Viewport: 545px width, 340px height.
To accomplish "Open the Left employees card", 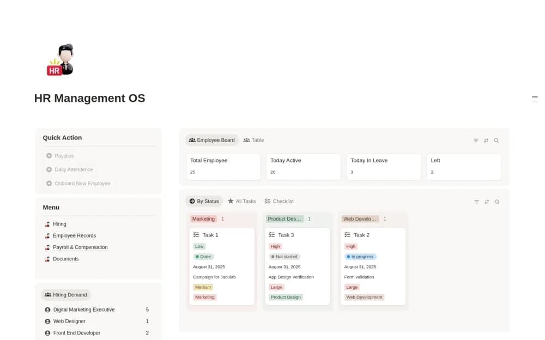I will click(464, 167).
